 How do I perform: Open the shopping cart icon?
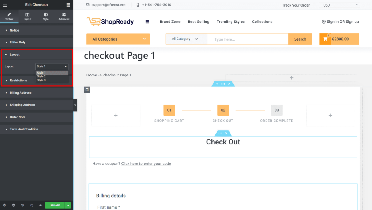coord(325,39)
